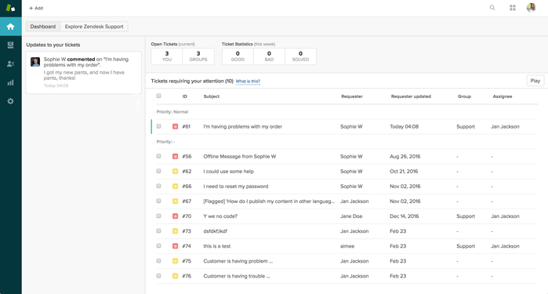Select checkbox for ticket #73
Viewport: 548px width, 294px height.
click(x=158, y=231)
